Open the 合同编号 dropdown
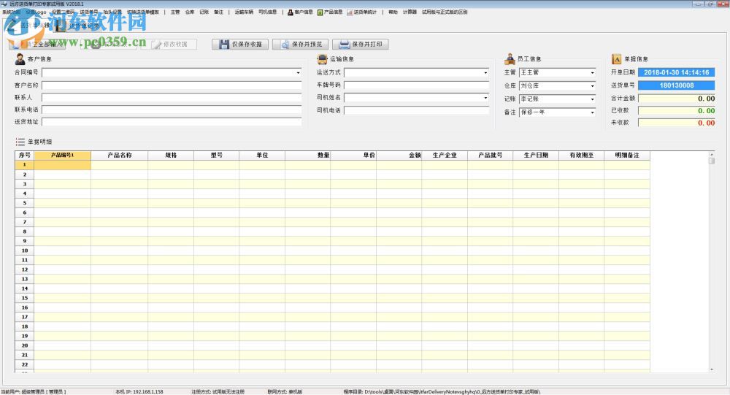Image resolution: width=730 pixels, height=395 pixels. pos(298,73)
